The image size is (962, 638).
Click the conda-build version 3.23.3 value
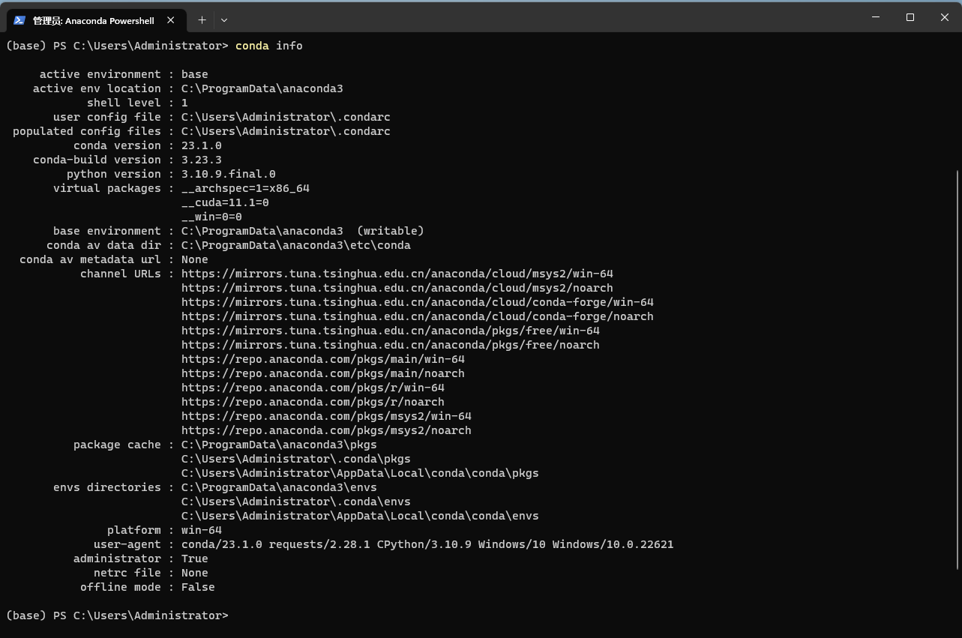coord(202,160)
